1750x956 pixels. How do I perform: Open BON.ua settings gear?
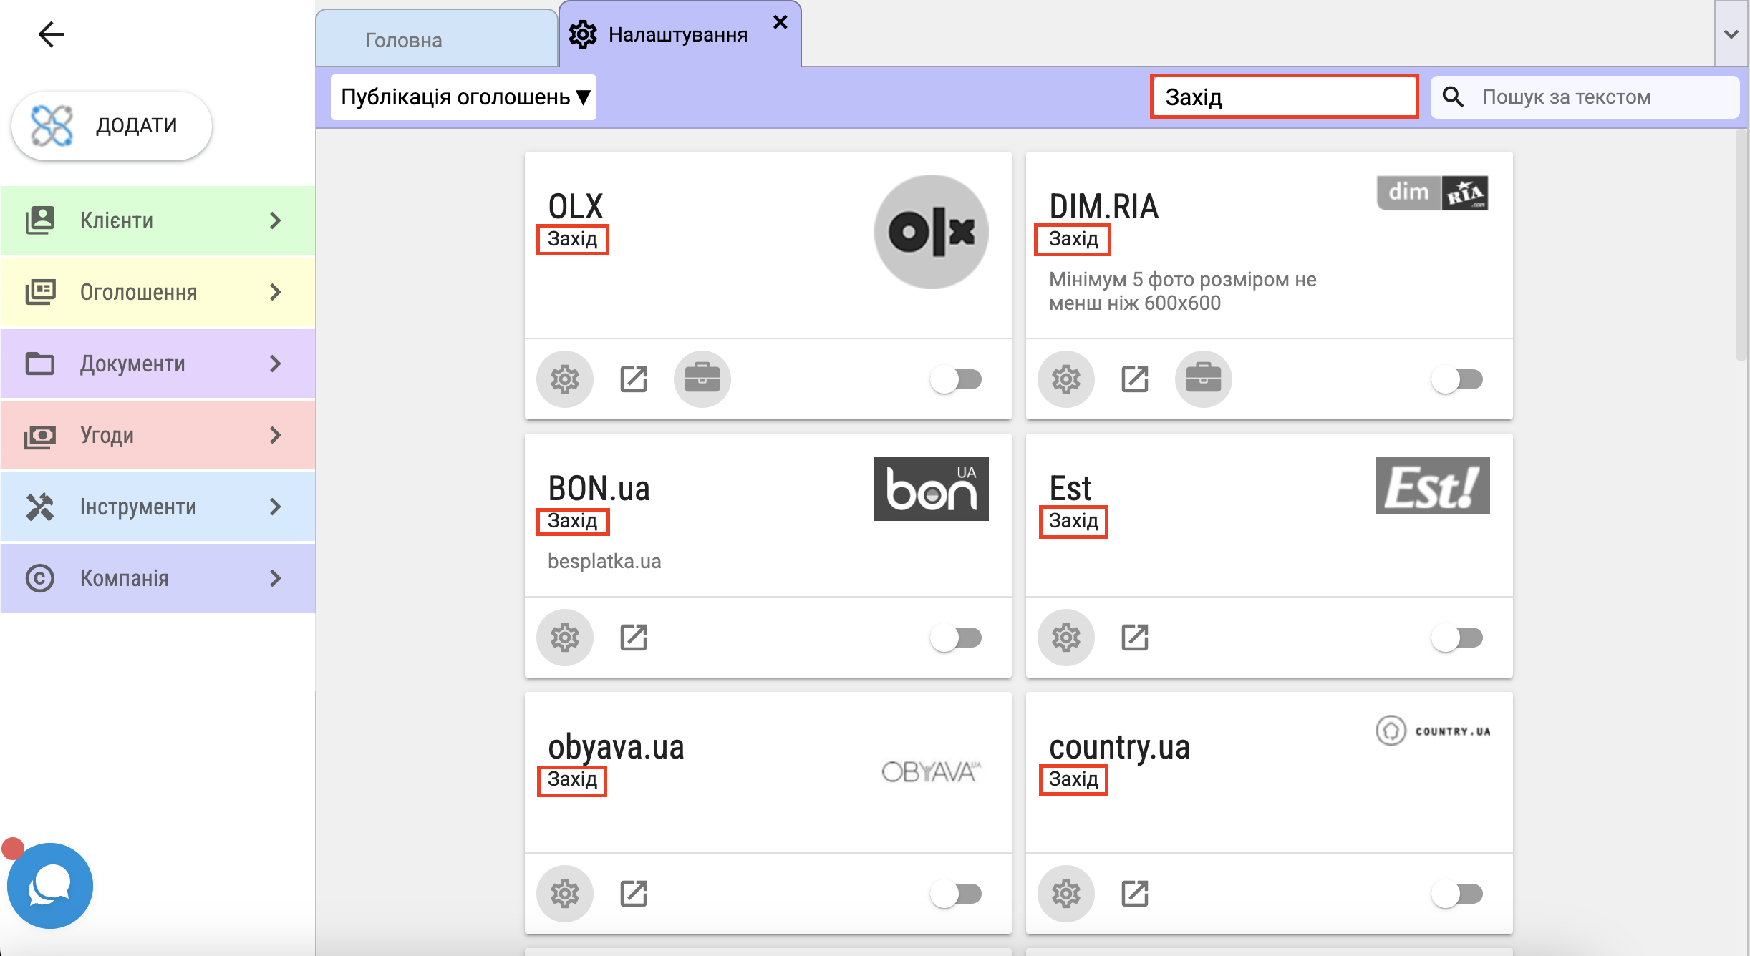[x=565, y=638]
